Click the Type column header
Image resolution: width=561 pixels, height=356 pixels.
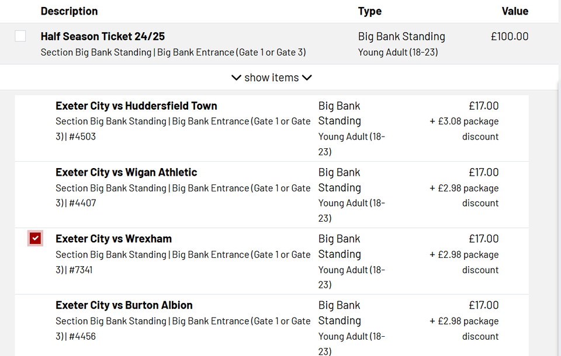(x=369, y=11)
